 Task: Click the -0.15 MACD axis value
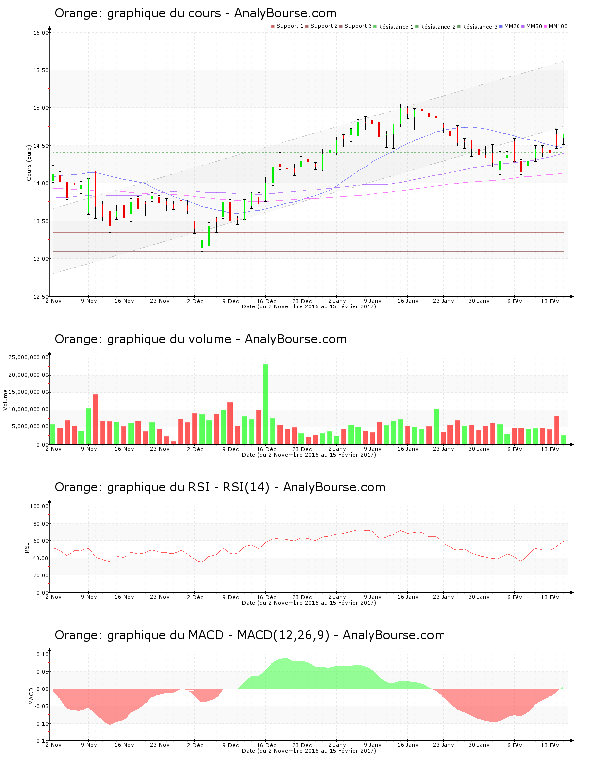[42, 741]
